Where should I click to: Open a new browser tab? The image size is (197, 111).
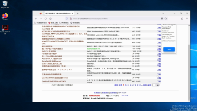[x=78, y=13]
